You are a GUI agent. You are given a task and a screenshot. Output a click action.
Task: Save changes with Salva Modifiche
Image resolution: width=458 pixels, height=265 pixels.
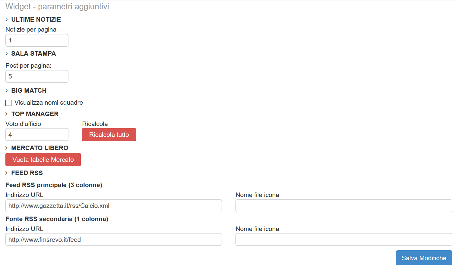coord(424,258)
